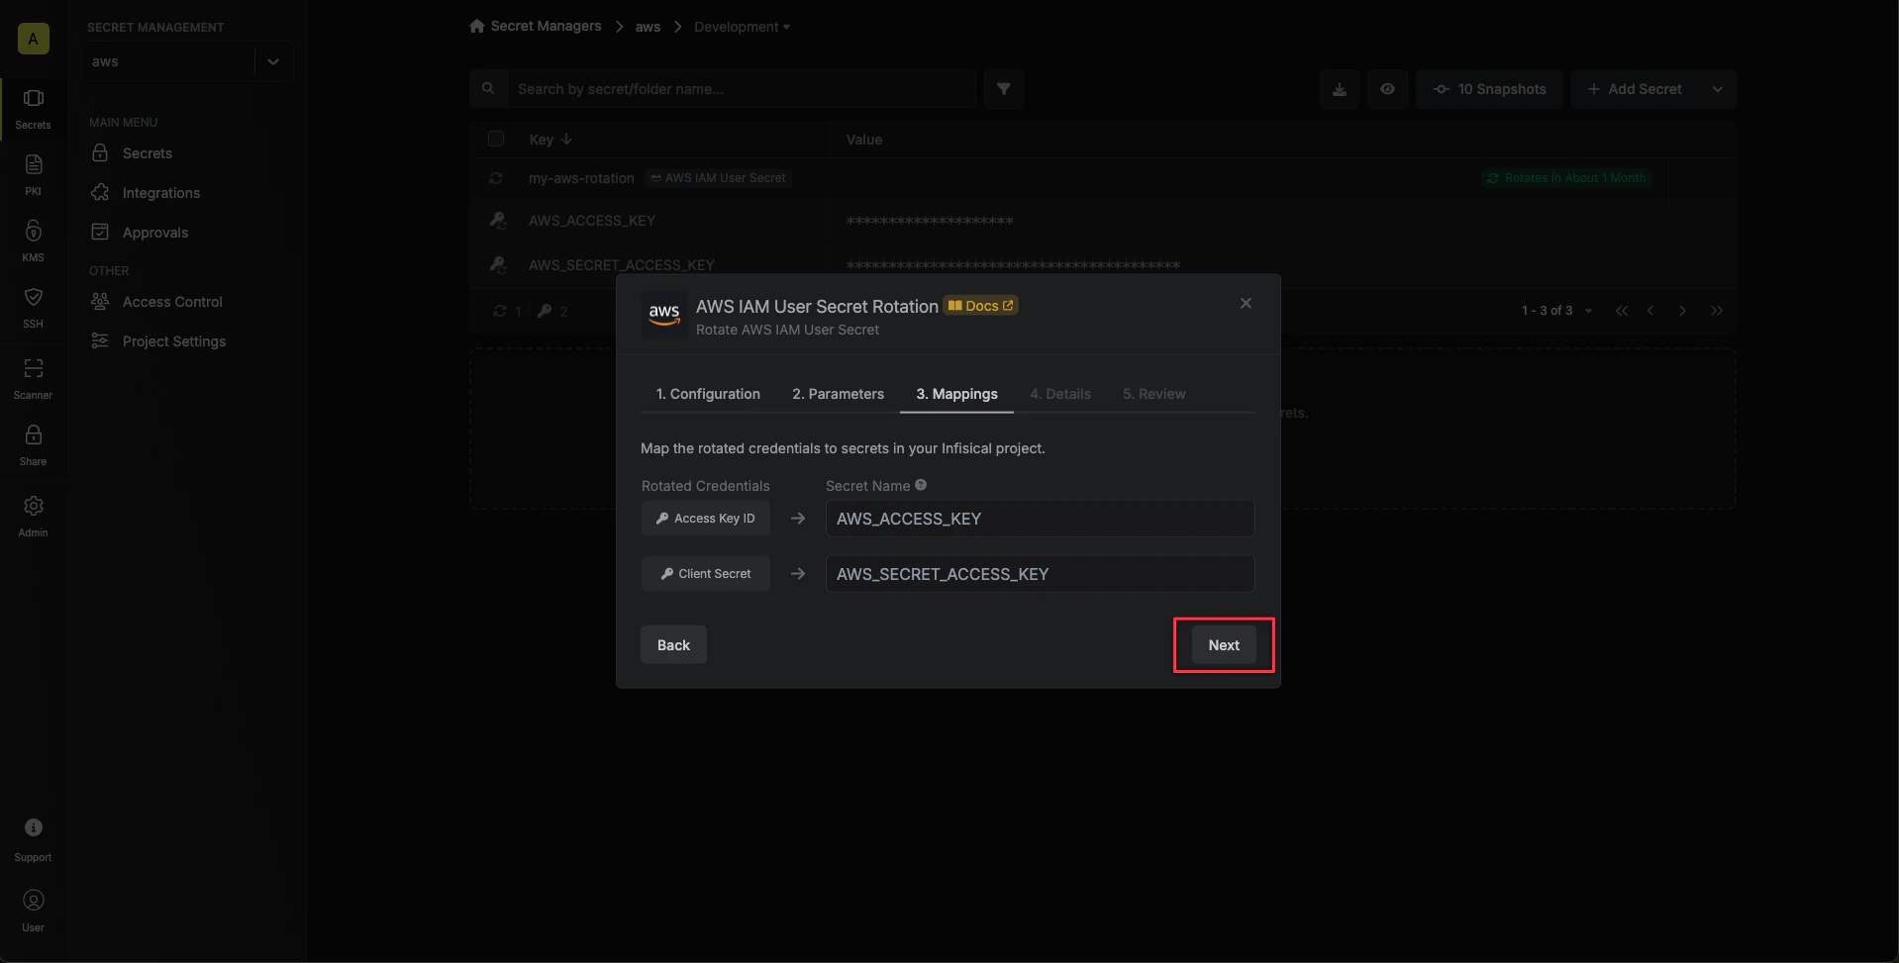Select the 3. Mappings tab
1899x963 pixels.
click(956, 394)
